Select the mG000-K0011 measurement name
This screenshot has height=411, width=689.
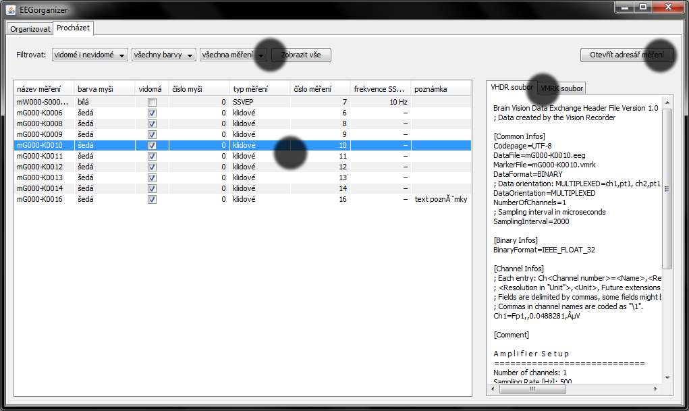point(40,156)
